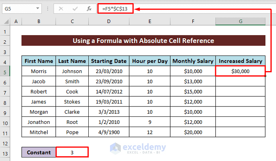This screenshot has height=161, width=276.
Task: Select column E header
Action: [x=149, y=21]
